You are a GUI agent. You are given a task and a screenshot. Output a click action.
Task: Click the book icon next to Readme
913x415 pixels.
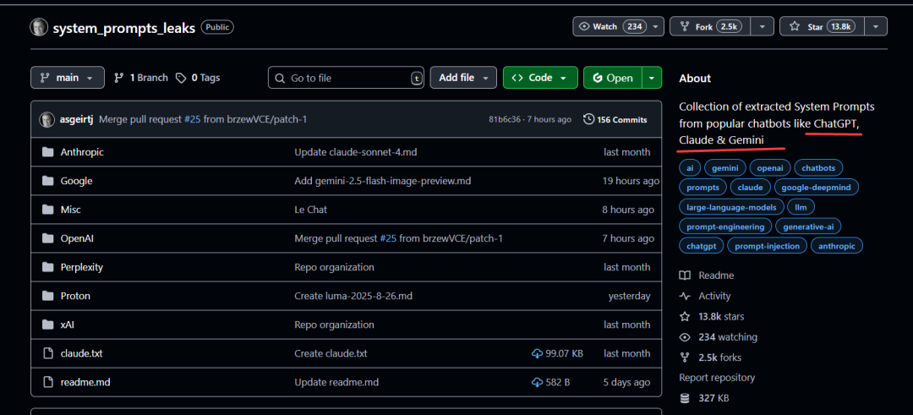(685, 276)
